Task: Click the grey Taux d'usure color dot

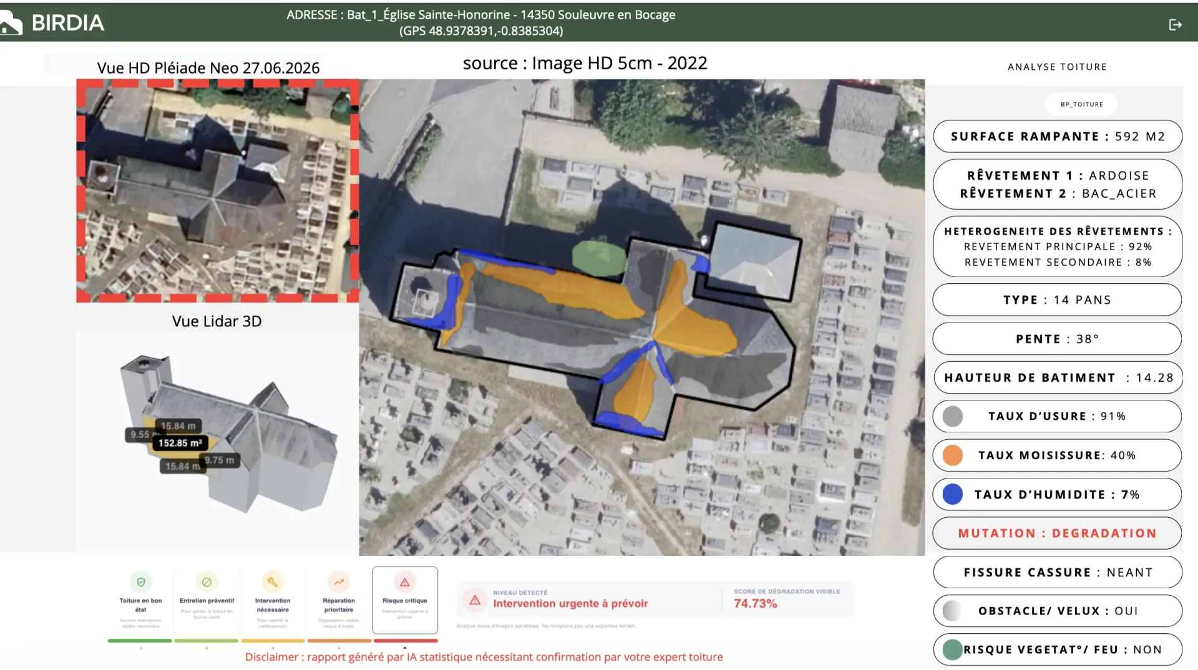Action: [953, 416]
